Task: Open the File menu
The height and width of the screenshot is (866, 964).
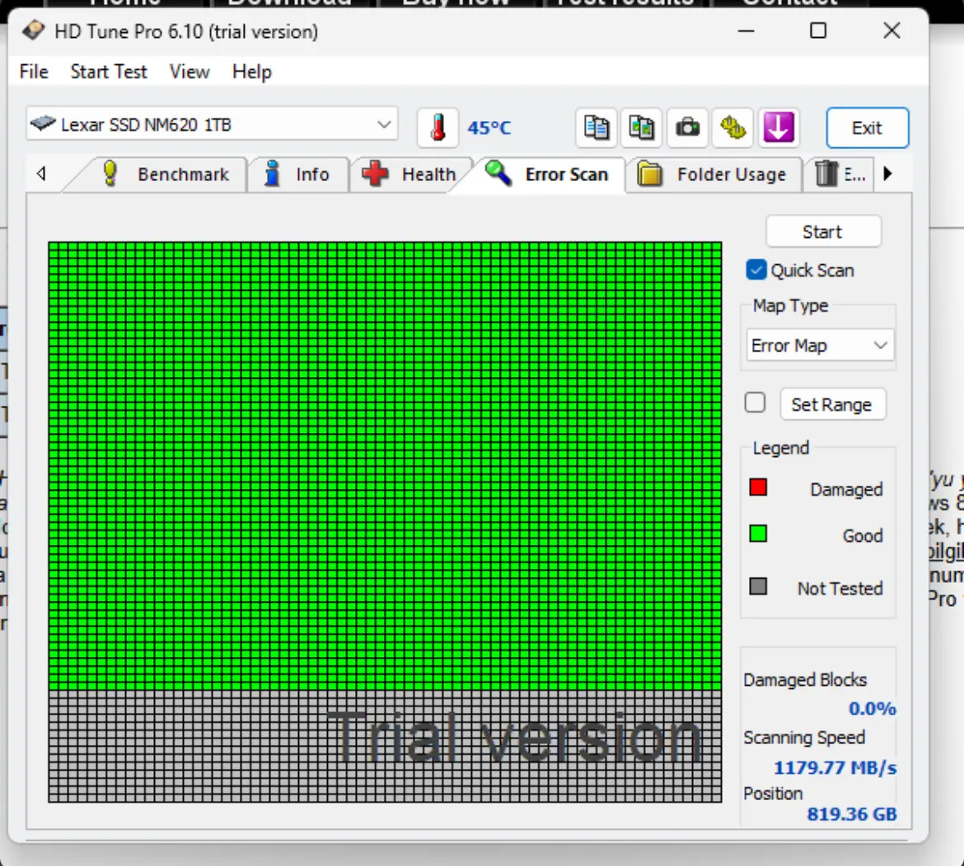Action: click(x=34, y=72)
